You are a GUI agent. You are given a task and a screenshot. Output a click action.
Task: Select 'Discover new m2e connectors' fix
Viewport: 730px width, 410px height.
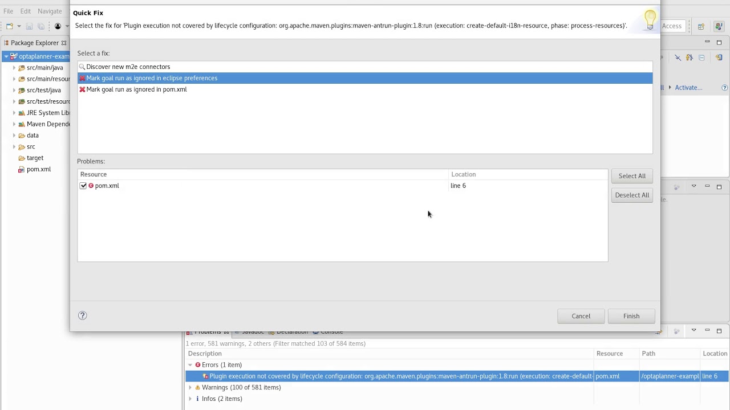[365, 67]
